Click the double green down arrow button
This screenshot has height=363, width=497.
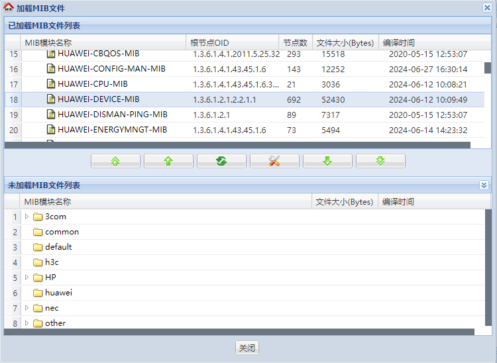[x=380, y=161]
